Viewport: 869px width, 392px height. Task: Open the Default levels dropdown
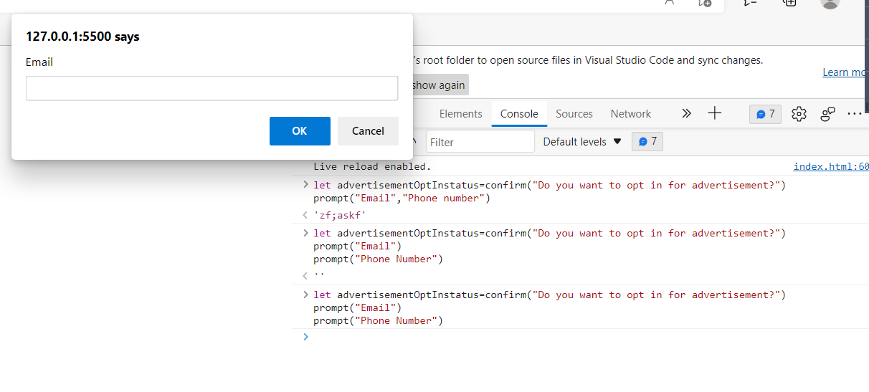tap(582, 142)
